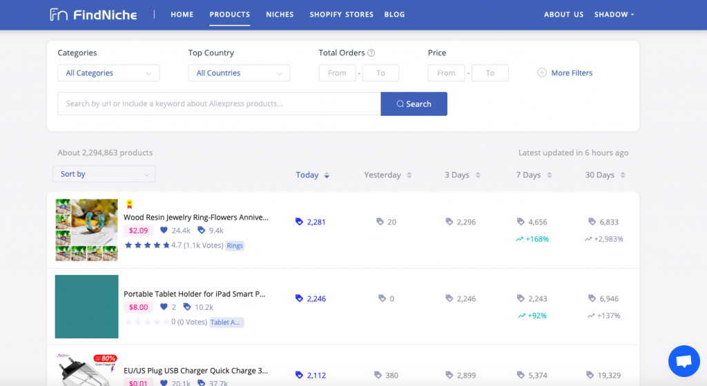Open the ABOUT US page

(x=563, y=15)
